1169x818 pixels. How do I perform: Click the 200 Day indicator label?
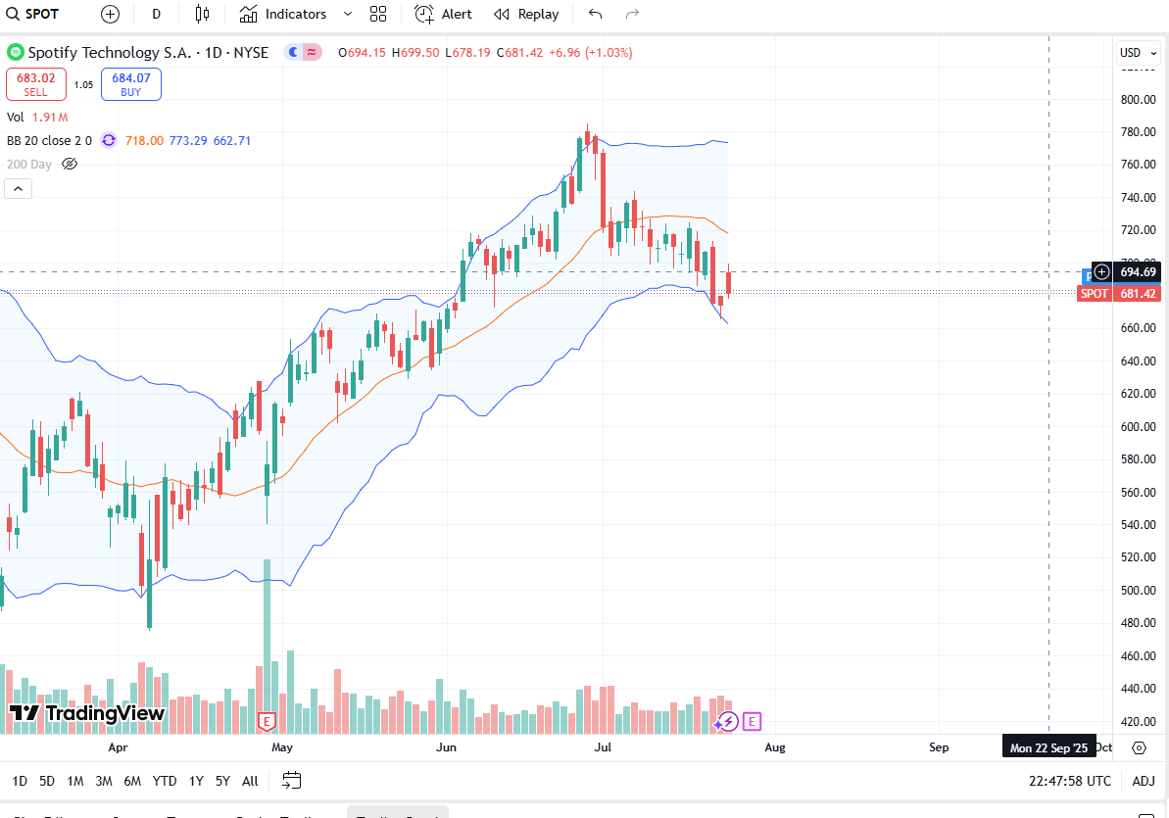[x=29, y=164]
